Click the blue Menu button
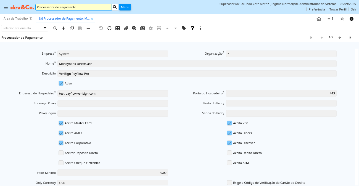The image size is (359, 186). [125, 7]
